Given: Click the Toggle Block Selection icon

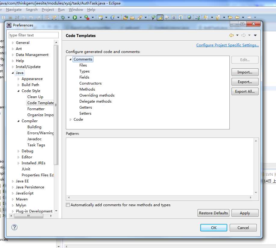Looking at the screenshot, I should click(x=174, y=17).
